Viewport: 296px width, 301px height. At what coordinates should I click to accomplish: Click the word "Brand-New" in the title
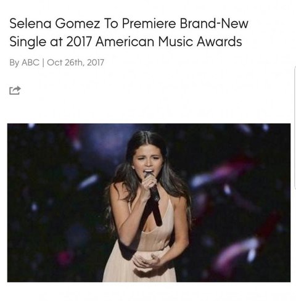point(214,23)
